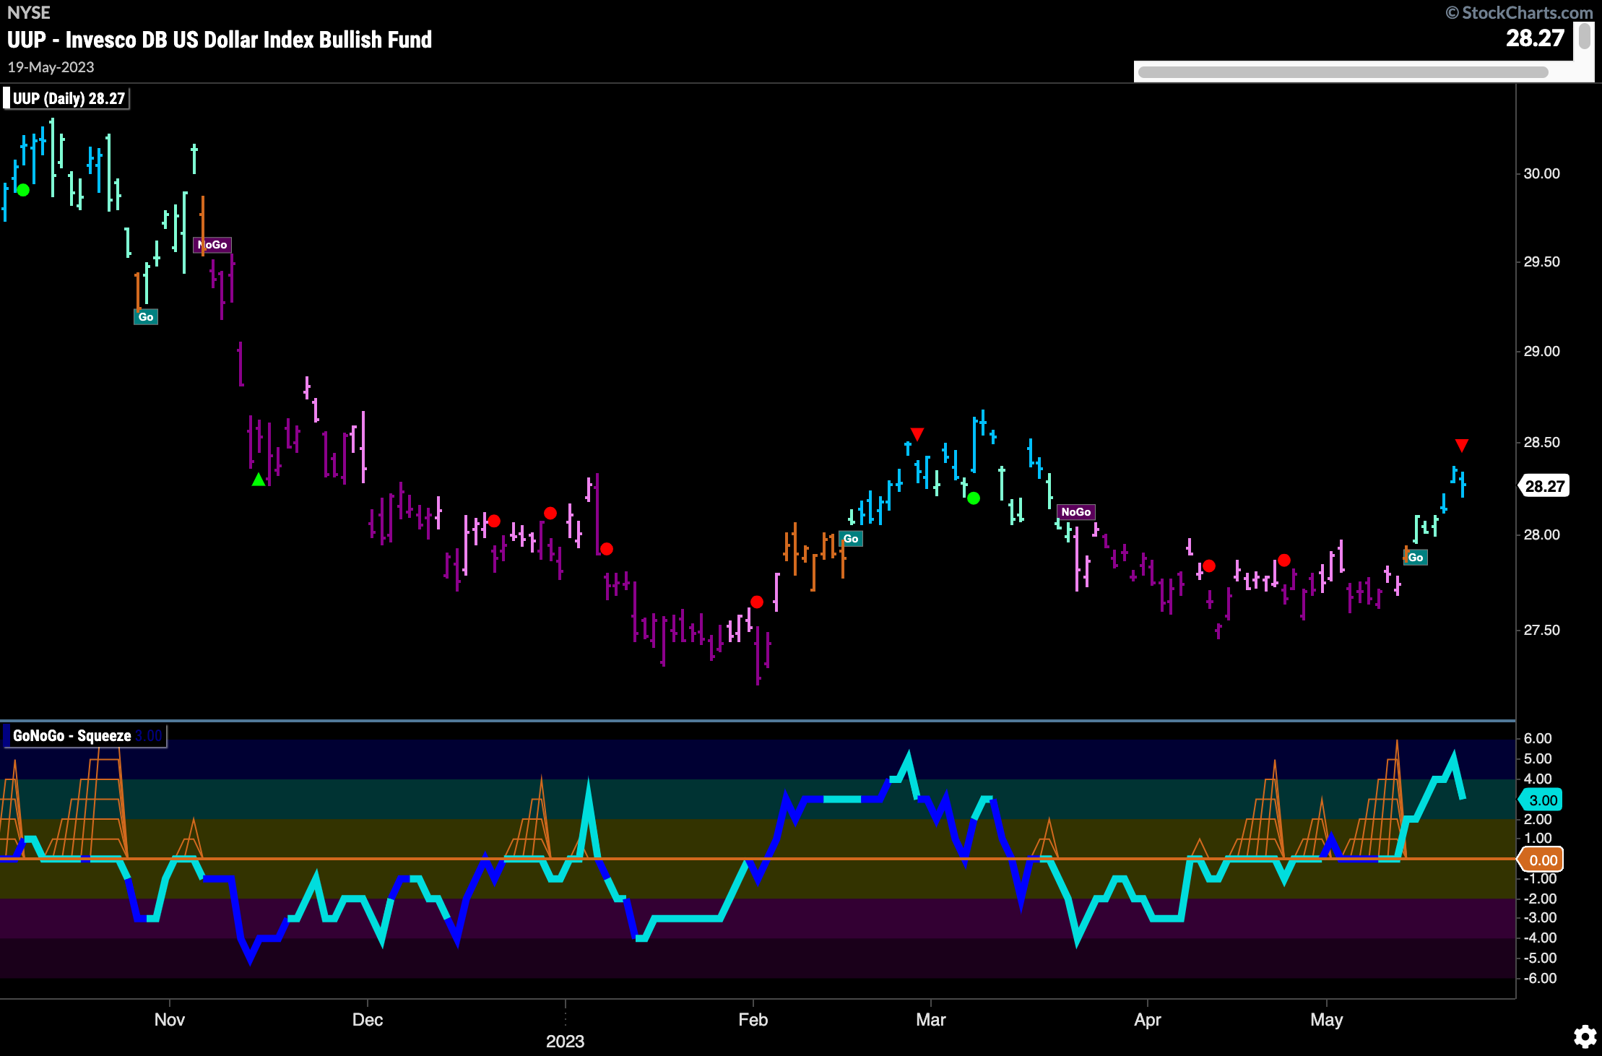
Task: Click the green circle marker in late October
Action: click(x=23, y=190)
